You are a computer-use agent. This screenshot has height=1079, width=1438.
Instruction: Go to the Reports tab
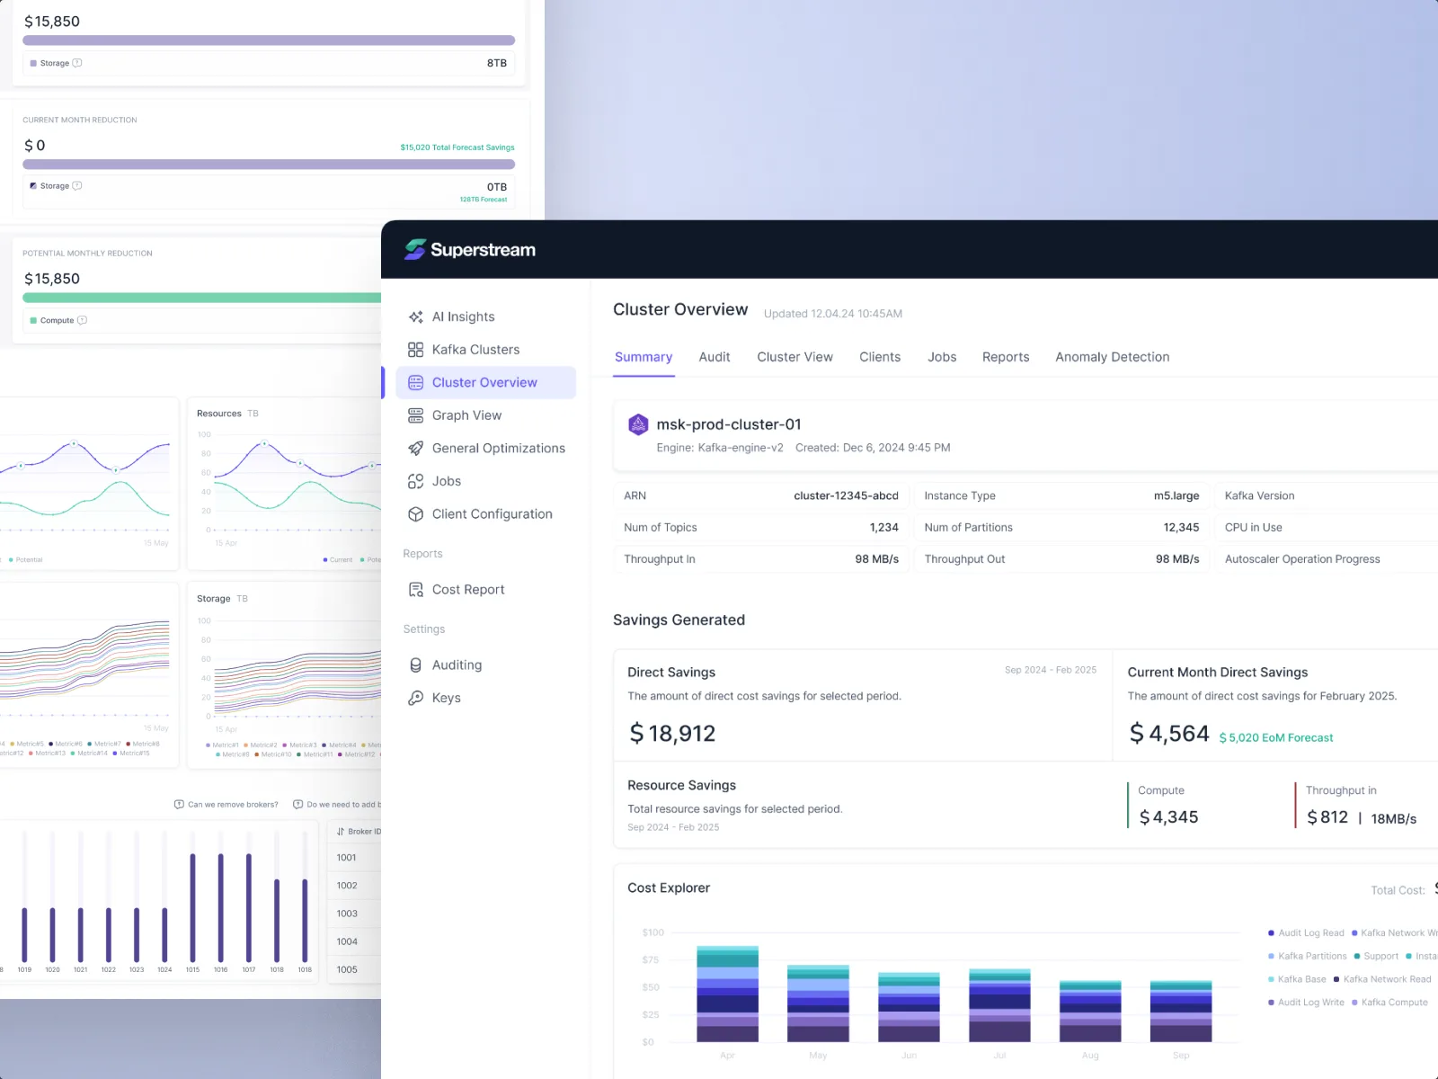point(1006,357)
